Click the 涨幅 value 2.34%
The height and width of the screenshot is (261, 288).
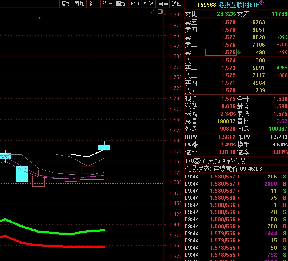(x=228, y=114)
